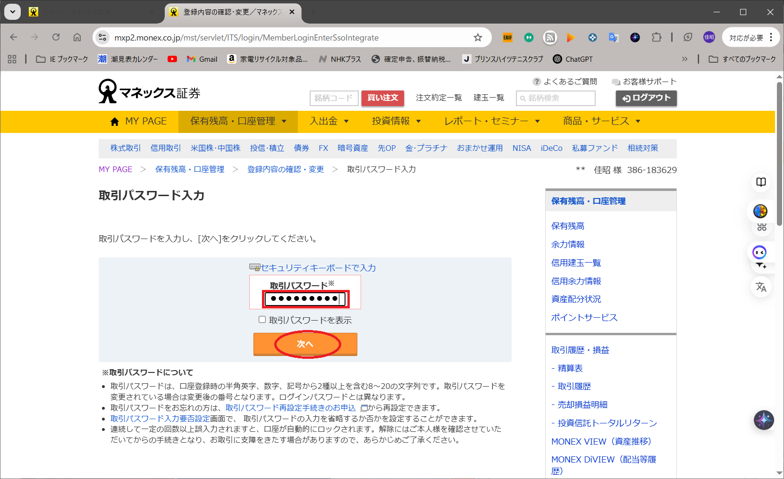This screenshot has height=479, width=784.
Task: Enable the 取引パスワードを表示 checkbox
Action: [262, 320]
